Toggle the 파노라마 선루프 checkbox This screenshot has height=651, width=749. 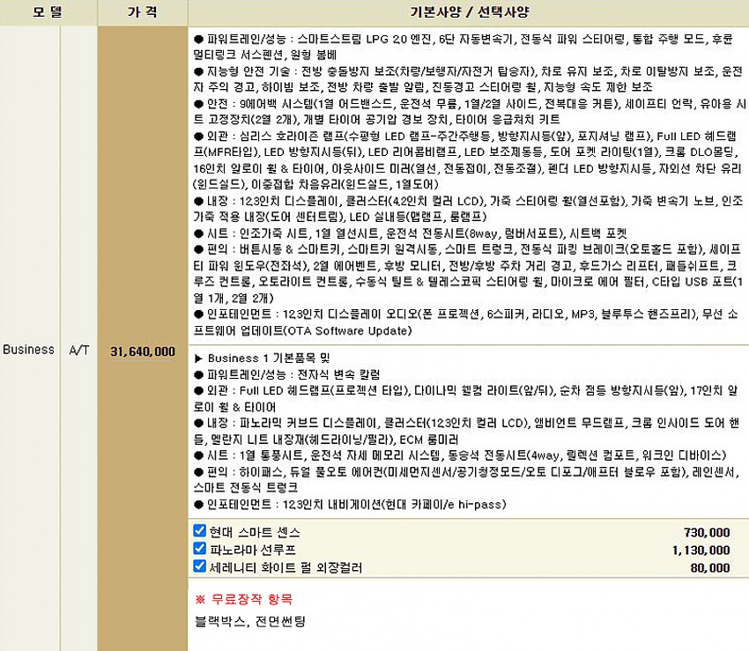point(200,550)
